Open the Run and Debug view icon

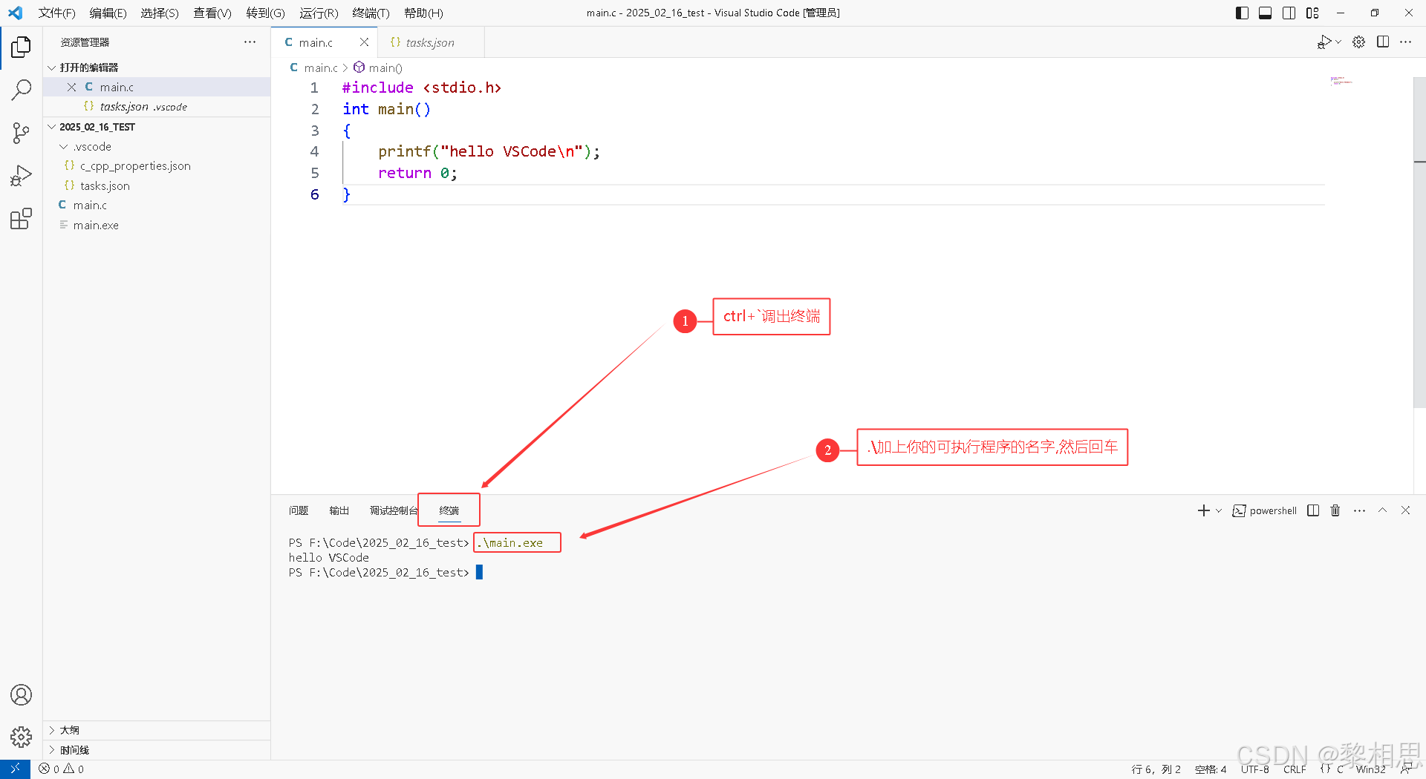(x=21, y=177)
